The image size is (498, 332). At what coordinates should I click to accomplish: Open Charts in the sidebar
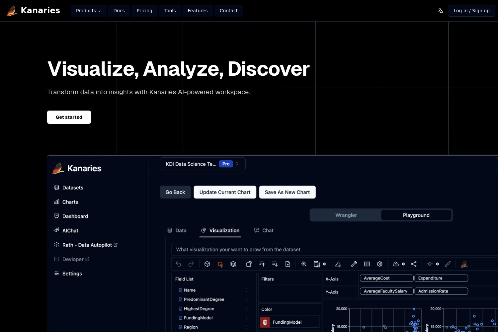pos(66,202)
